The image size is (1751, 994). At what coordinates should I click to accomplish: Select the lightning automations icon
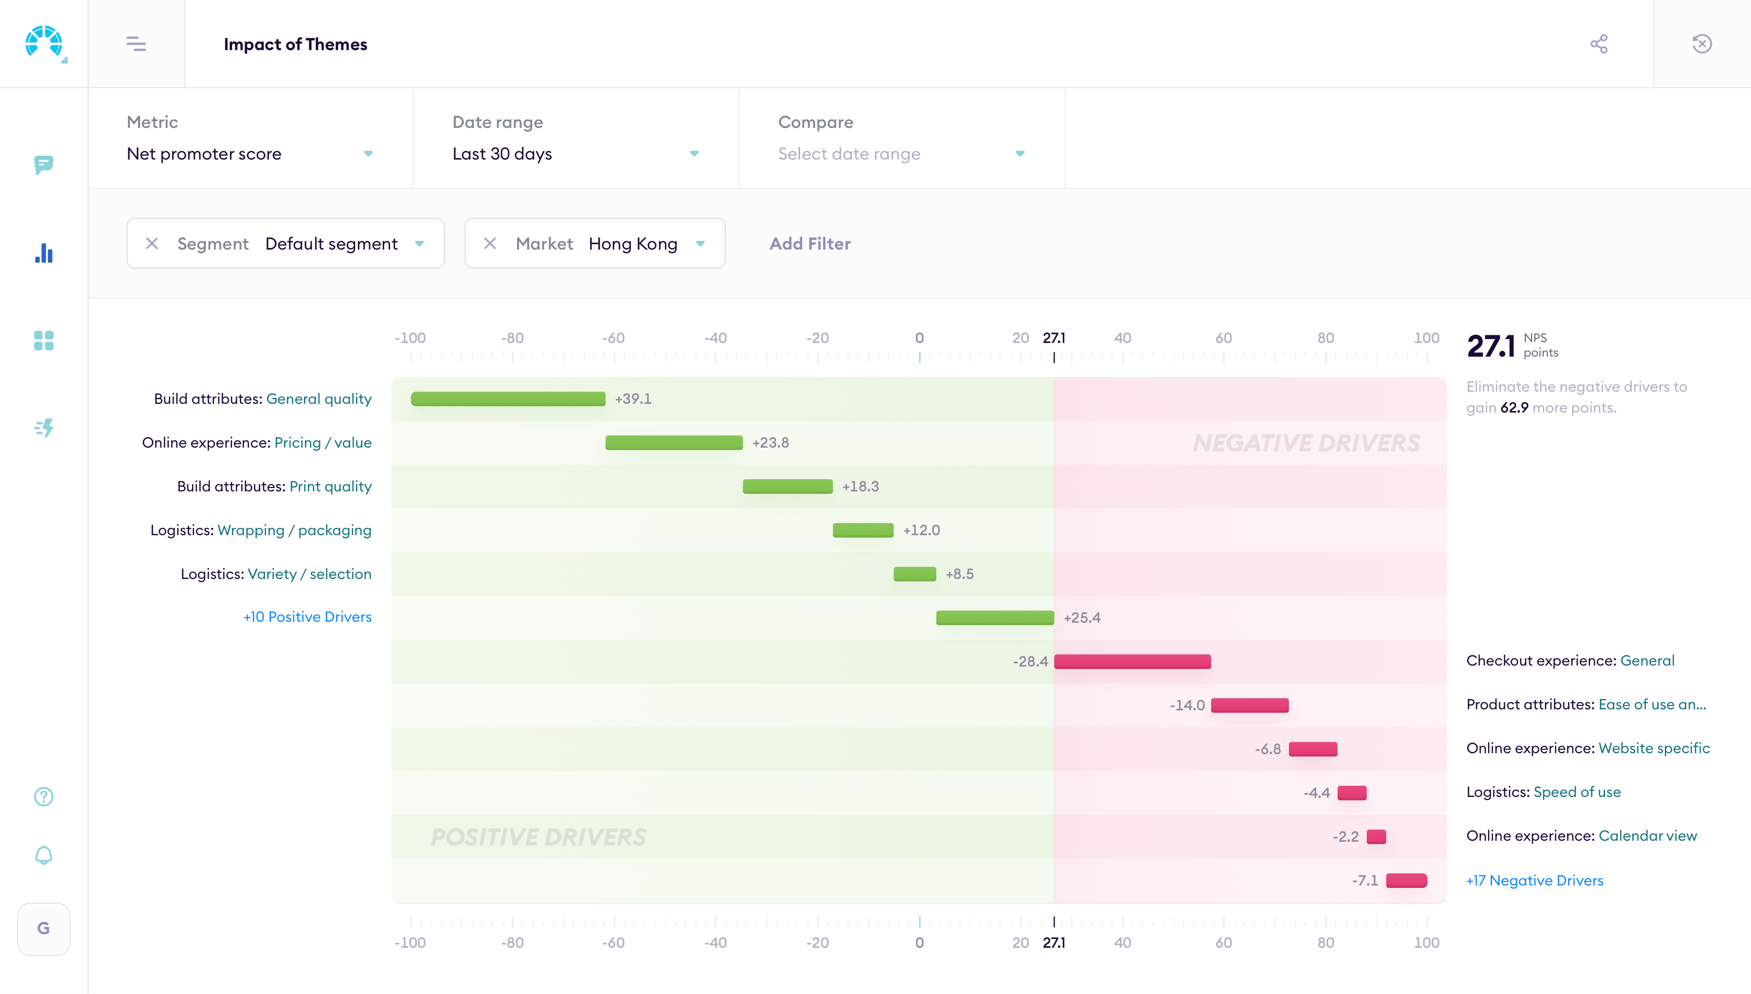(43, 428)
